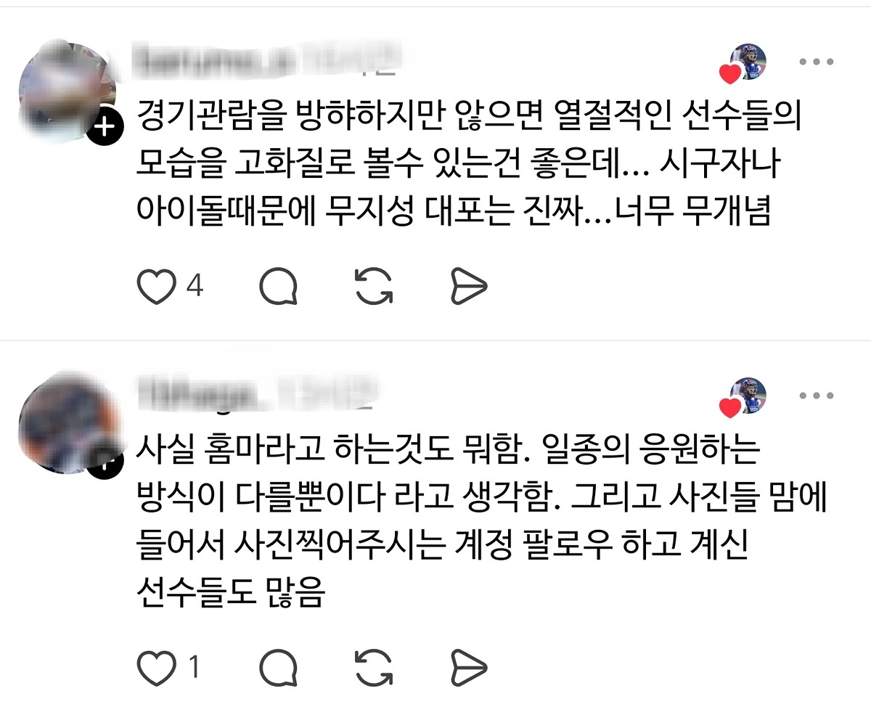Image resolution: width=871 pixels, height=715 pixels.
Task: Reply to the 경기관람을 방해하지만 comment
Action: 279,287
